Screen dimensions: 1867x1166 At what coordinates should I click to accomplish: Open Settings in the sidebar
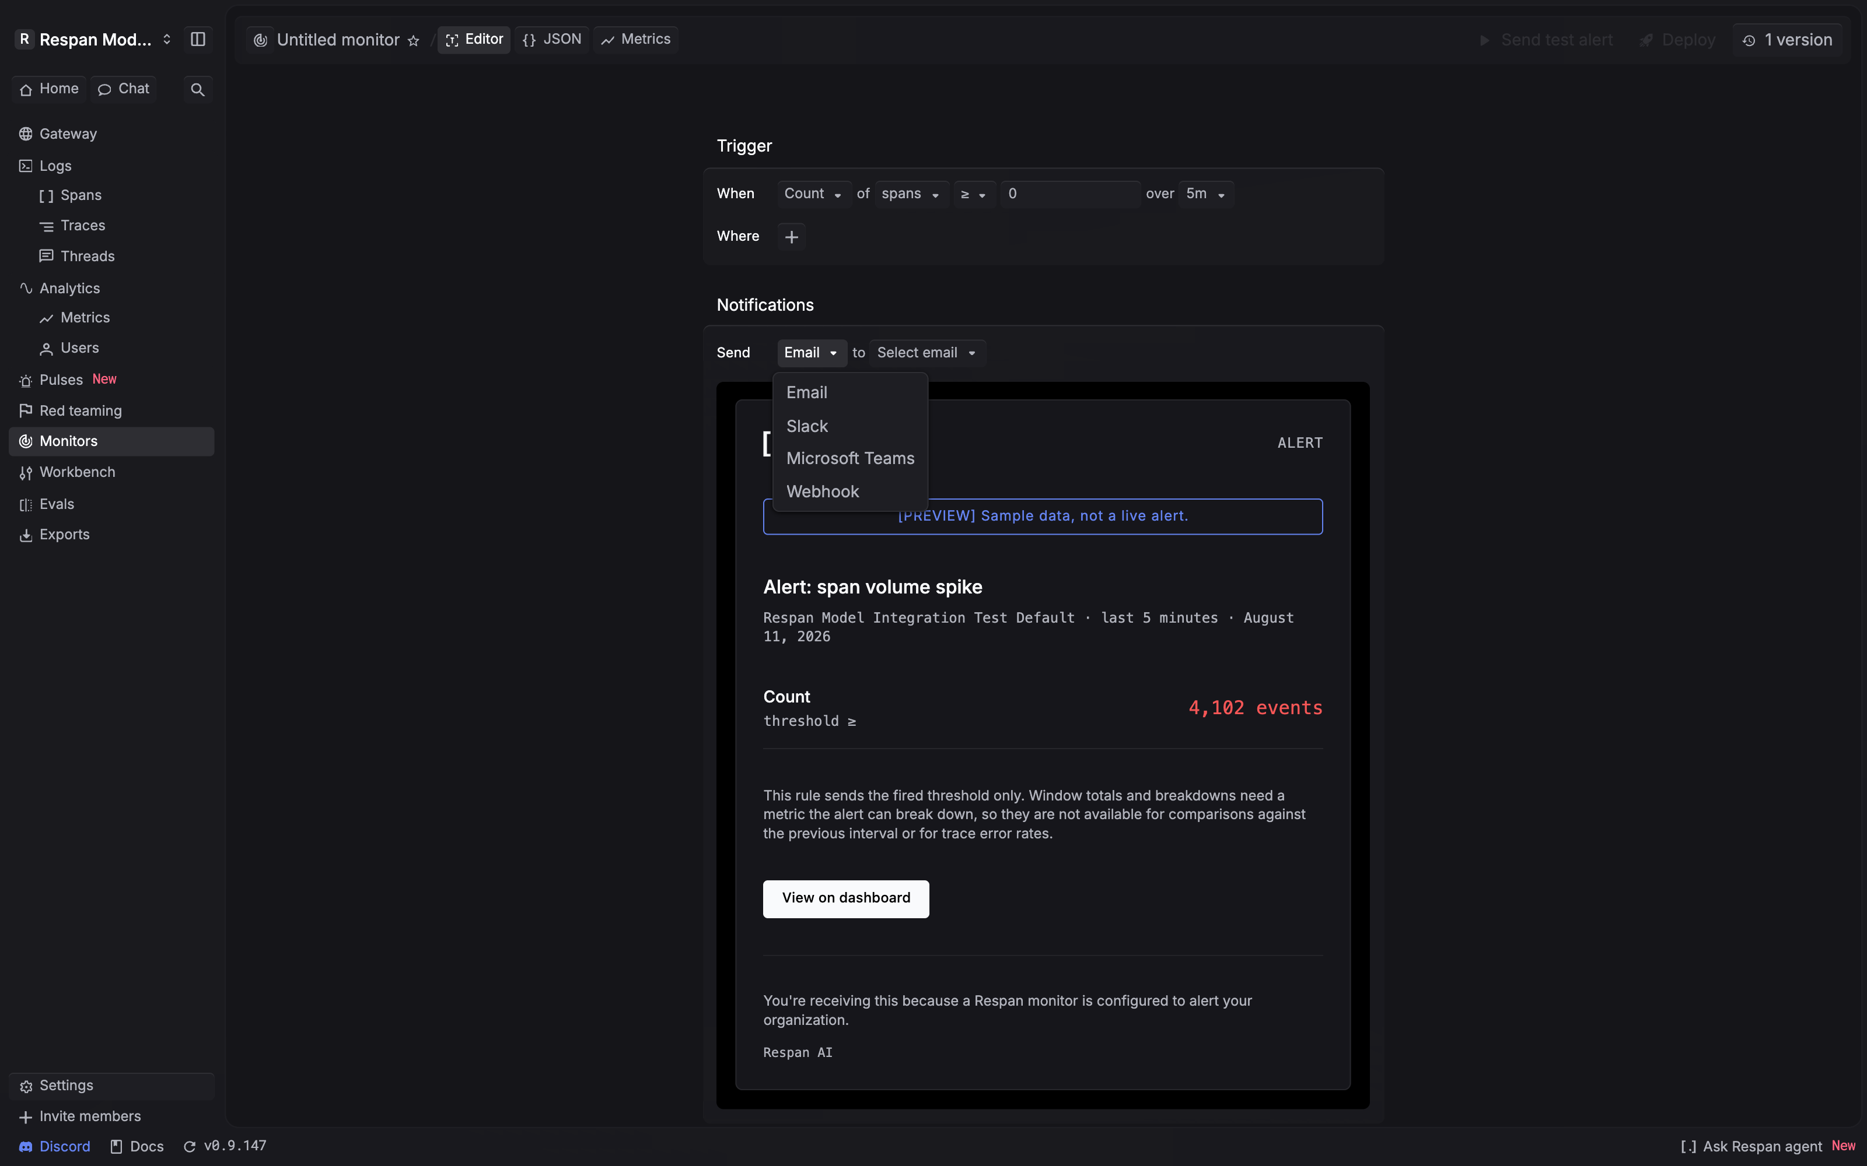111,1086
